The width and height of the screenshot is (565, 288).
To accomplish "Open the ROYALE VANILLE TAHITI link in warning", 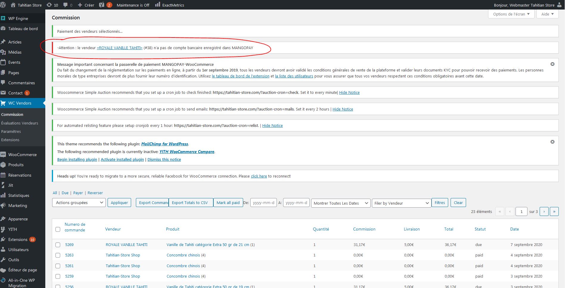I will [x=119, y=48].
